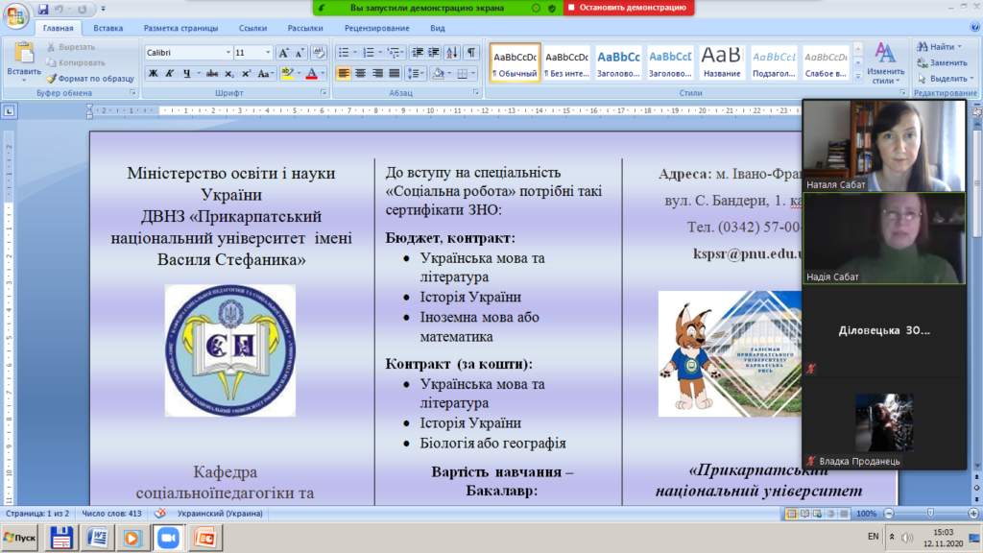Screen dimensions: 983x553
Task: Expand the Найти search dropdown arrow
Action: pyautogui.click(x=959, y=47)
